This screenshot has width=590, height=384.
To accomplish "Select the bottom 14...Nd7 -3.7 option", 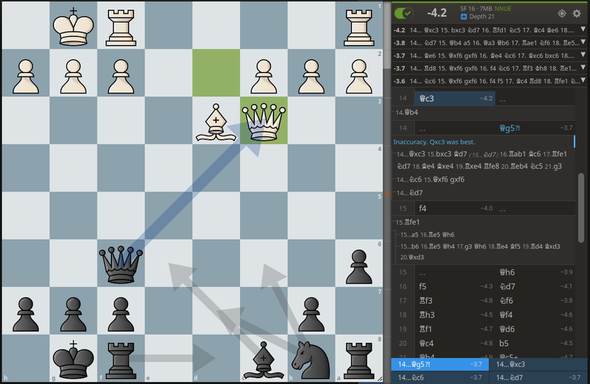I will click(x=539, y=377).
